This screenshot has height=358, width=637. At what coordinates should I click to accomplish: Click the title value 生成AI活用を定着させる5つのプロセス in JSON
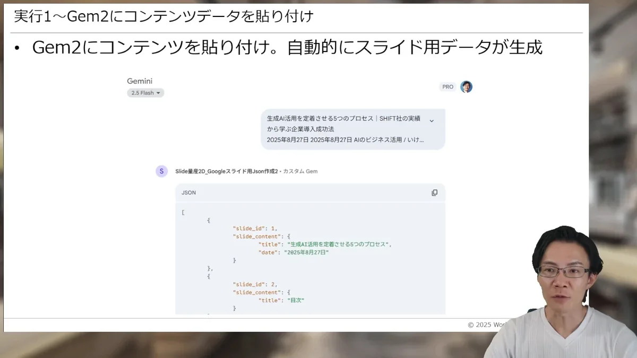339,245
